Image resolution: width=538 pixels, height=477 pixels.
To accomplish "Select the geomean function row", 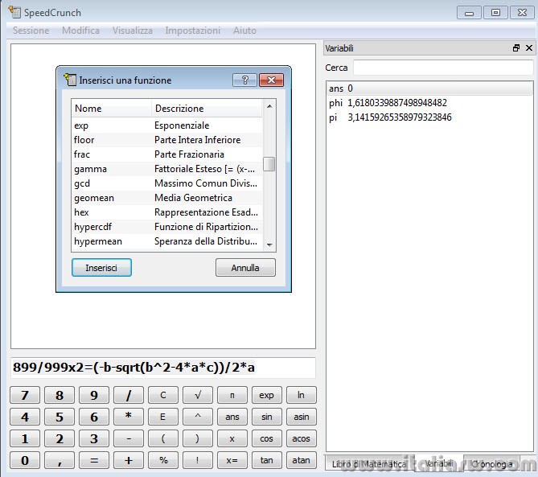I will tap(166, 198).
